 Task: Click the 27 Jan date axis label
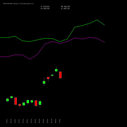coord(19,121)
